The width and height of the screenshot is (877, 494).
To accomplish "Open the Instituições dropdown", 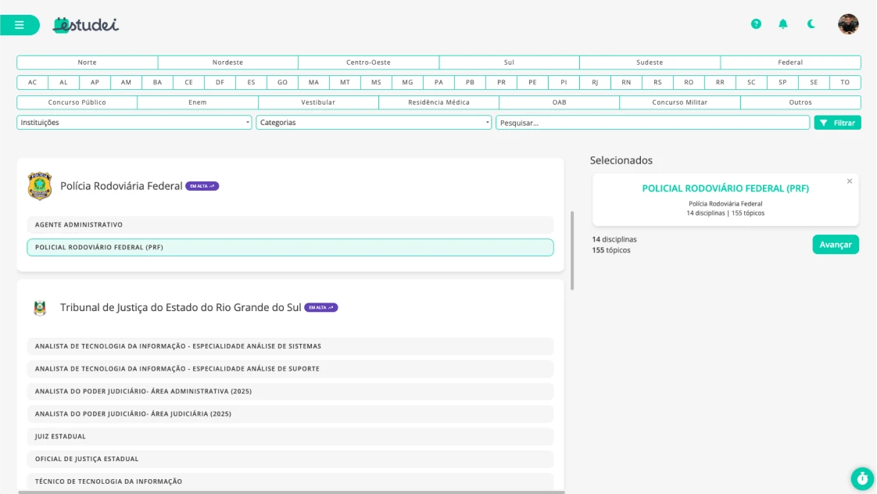I will coord(134,123).
